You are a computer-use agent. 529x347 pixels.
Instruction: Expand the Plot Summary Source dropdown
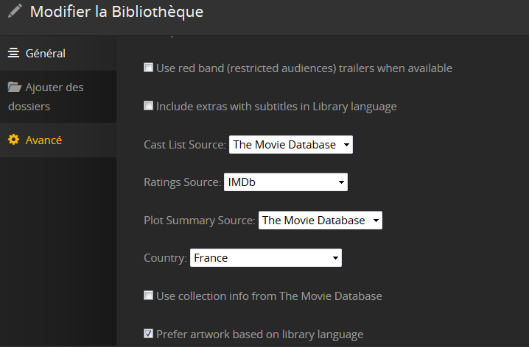[x=320, y=221]
